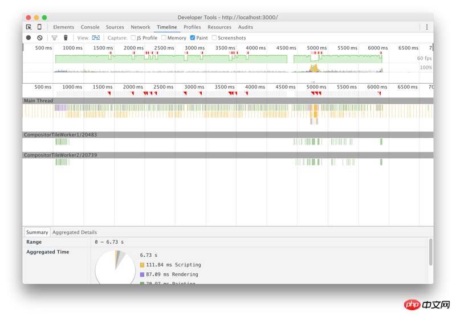Clear the timeline recording
Viewport: 456px width, 316px height.
[40, 38]
